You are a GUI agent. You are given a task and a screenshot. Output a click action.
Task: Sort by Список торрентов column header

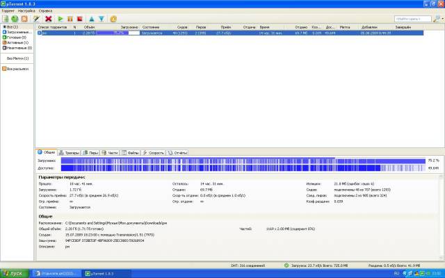tap(53, 27)
